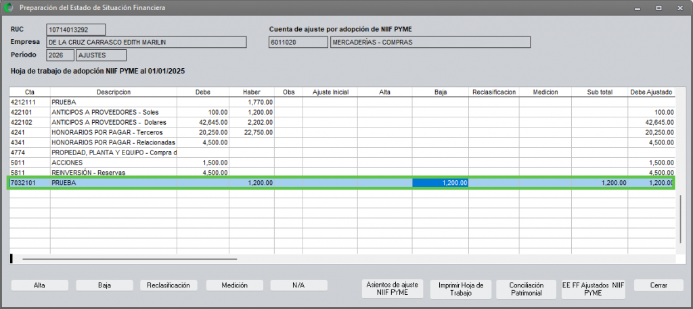
Task: Select account cell 4774
Action: [30, 152]
